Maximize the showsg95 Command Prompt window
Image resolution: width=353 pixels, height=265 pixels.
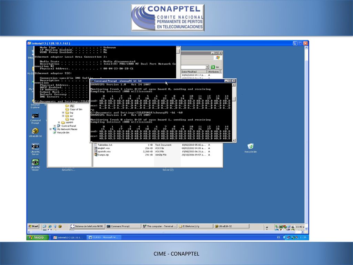230,81
